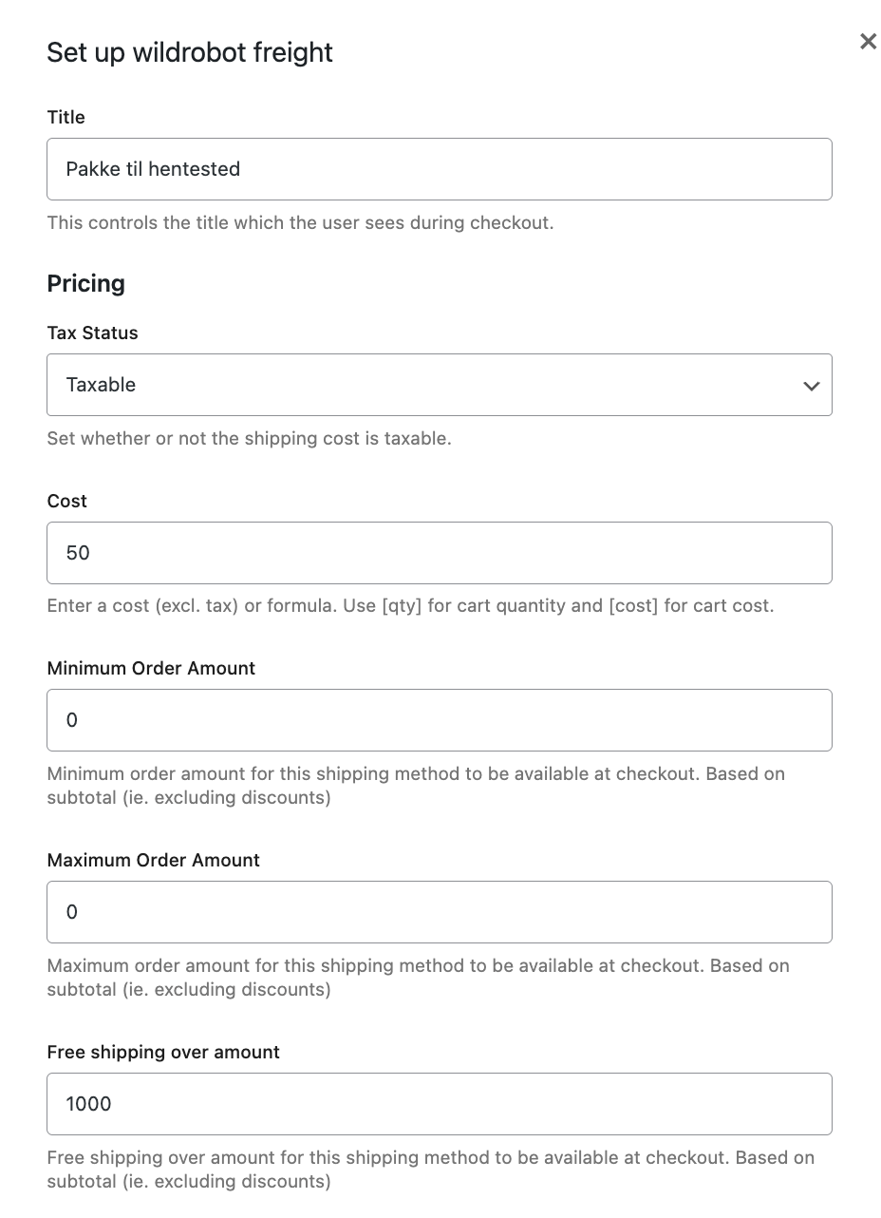The height and width of the screenshot is (1218, 881).
Task: Click the "Minimum Order Amount" label
Action: [151, 668]
